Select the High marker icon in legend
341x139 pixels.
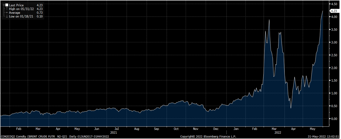point(7,9)
